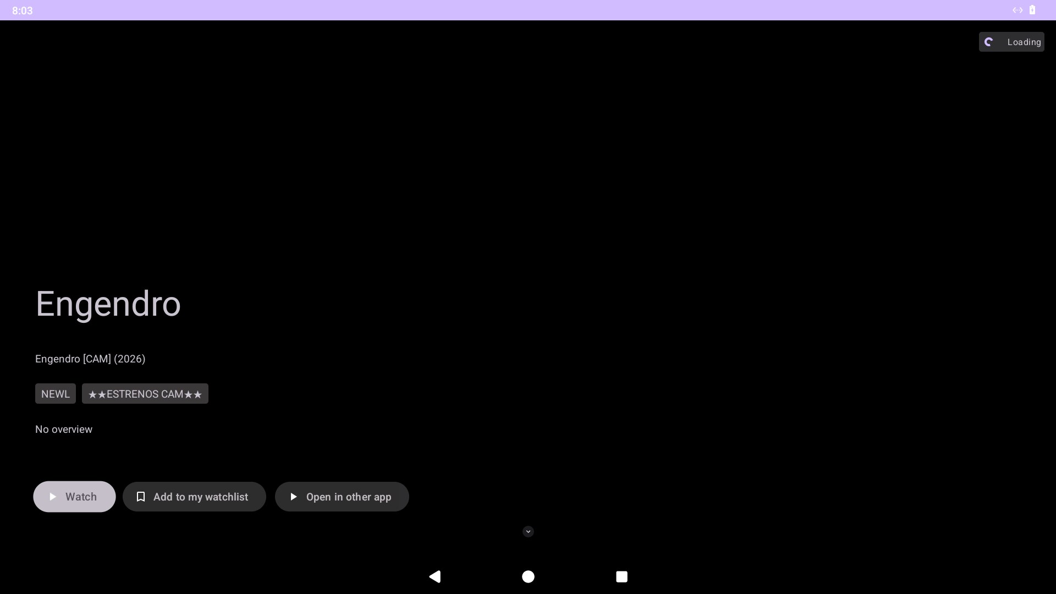This screenshot has width=1056, height=594.
Task: Click 'Engendro [CAM] (2026)' subtitle text
Action: point(90,359)
